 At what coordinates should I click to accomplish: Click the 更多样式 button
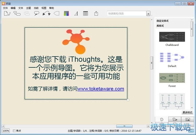pyautogui.click(x=187, y=113)
